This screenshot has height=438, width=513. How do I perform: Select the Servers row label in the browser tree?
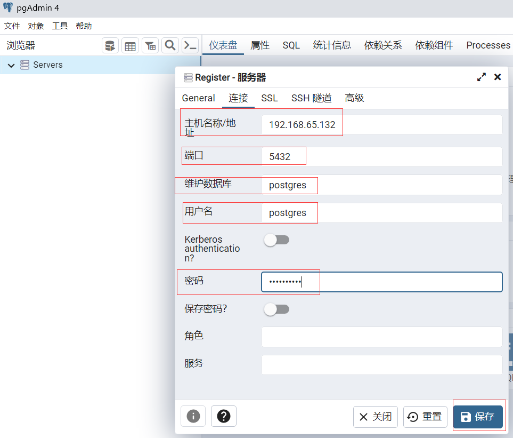point(48,65)
